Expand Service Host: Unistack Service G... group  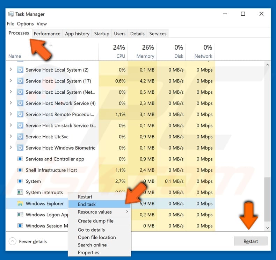(x=11, y=125)
